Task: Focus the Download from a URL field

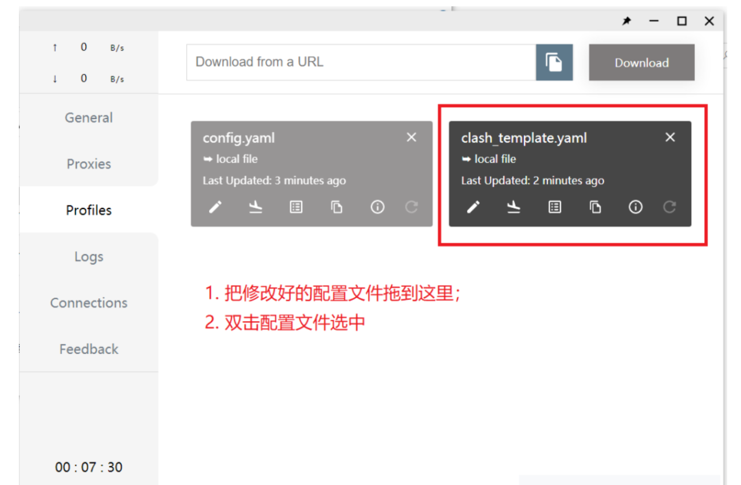Action: (x=361, y=62)
